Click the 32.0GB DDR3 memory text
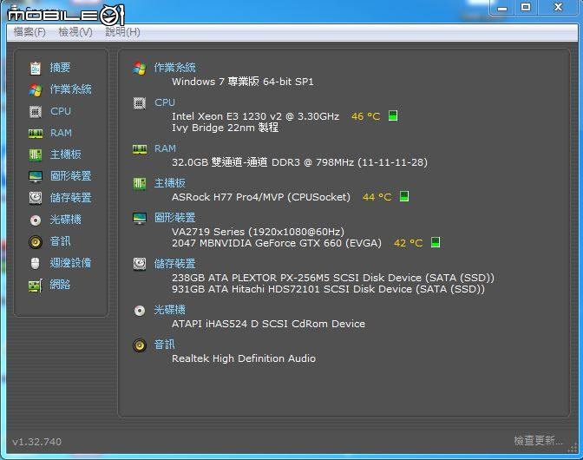This screenshot has height=460, width=583. pyautogui.click(x=299, y=162)
